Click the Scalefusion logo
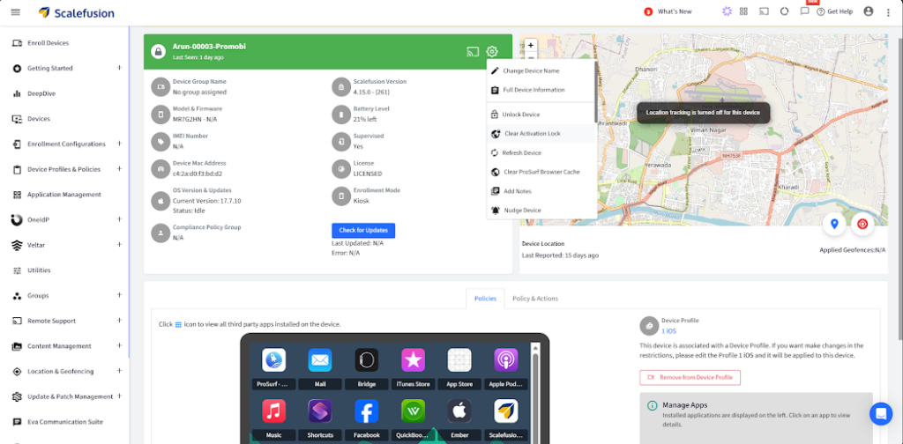This screenshot has height=444, width=903. 76,12
